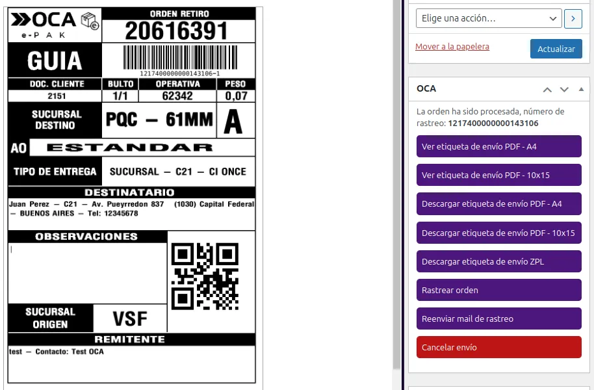
Task: Move the OCA panel down
Action: 564,89
